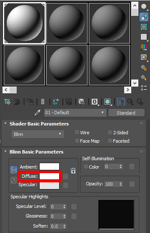Click sample slots scroll up arrow
The height and width of the screenshot is (233, 150).
pos(135,5)
